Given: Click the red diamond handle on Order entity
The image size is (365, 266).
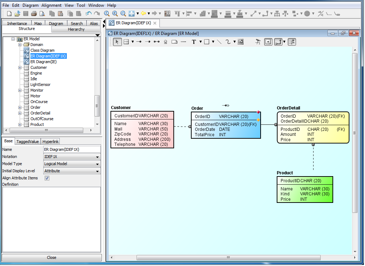Looking at the screenshot, I should (x=258, y=112).
